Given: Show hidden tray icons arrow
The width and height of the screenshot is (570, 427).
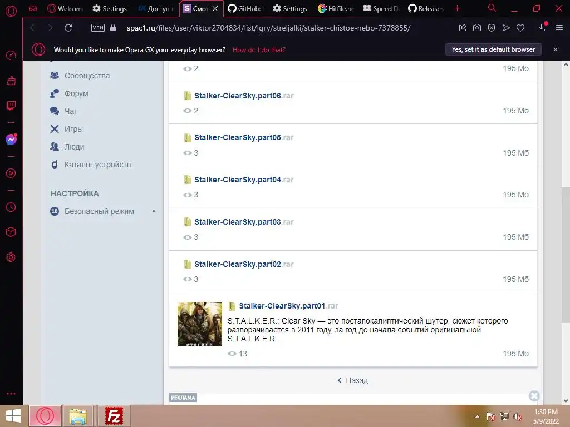Looking at the screenshot, I should tap(477, 417).
